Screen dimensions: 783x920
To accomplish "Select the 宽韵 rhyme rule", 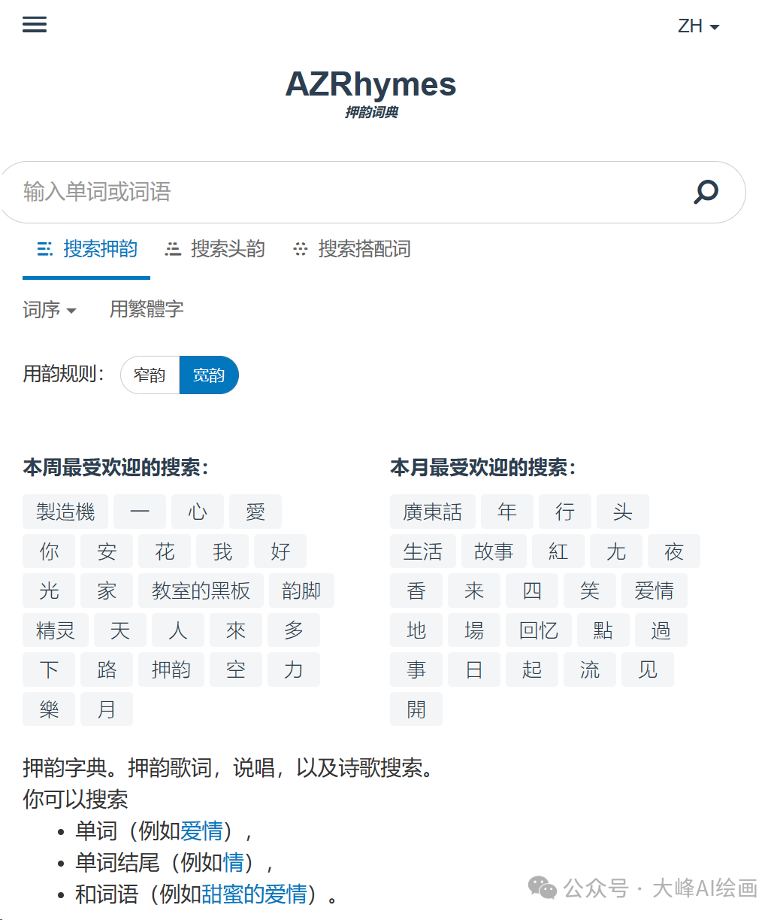I will point(209,375).
